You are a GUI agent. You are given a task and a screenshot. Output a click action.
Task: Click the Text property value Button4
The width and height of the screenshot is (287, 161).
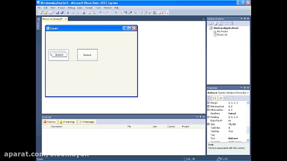[233, 138]
